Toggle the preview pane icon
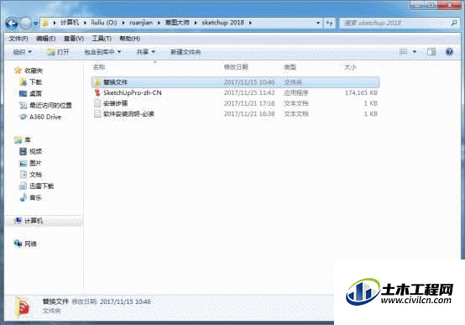This screenshot has height=325, width=465. pyautogui.click(x=431, y=52)
